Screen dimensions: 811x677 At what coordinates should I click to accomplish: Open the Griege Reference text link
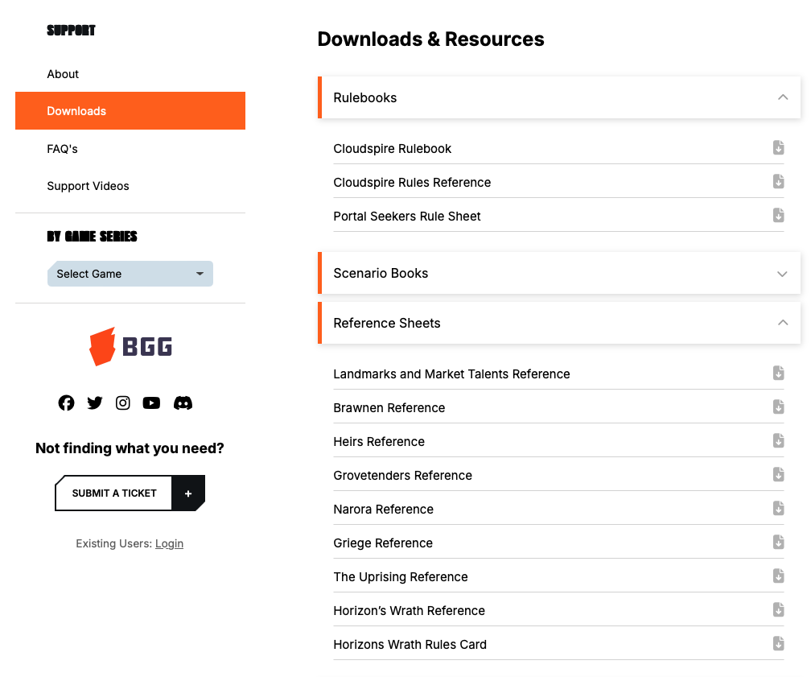click(x=383, y=543)
